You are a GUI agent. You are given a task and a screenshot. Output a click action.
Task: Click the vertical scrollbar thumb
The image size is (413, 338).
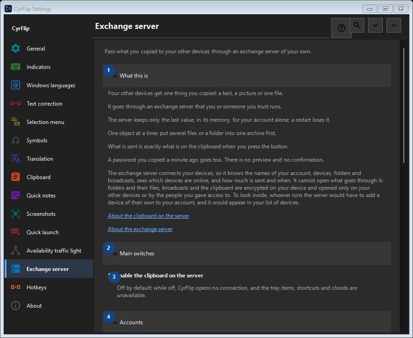(404, 106)
